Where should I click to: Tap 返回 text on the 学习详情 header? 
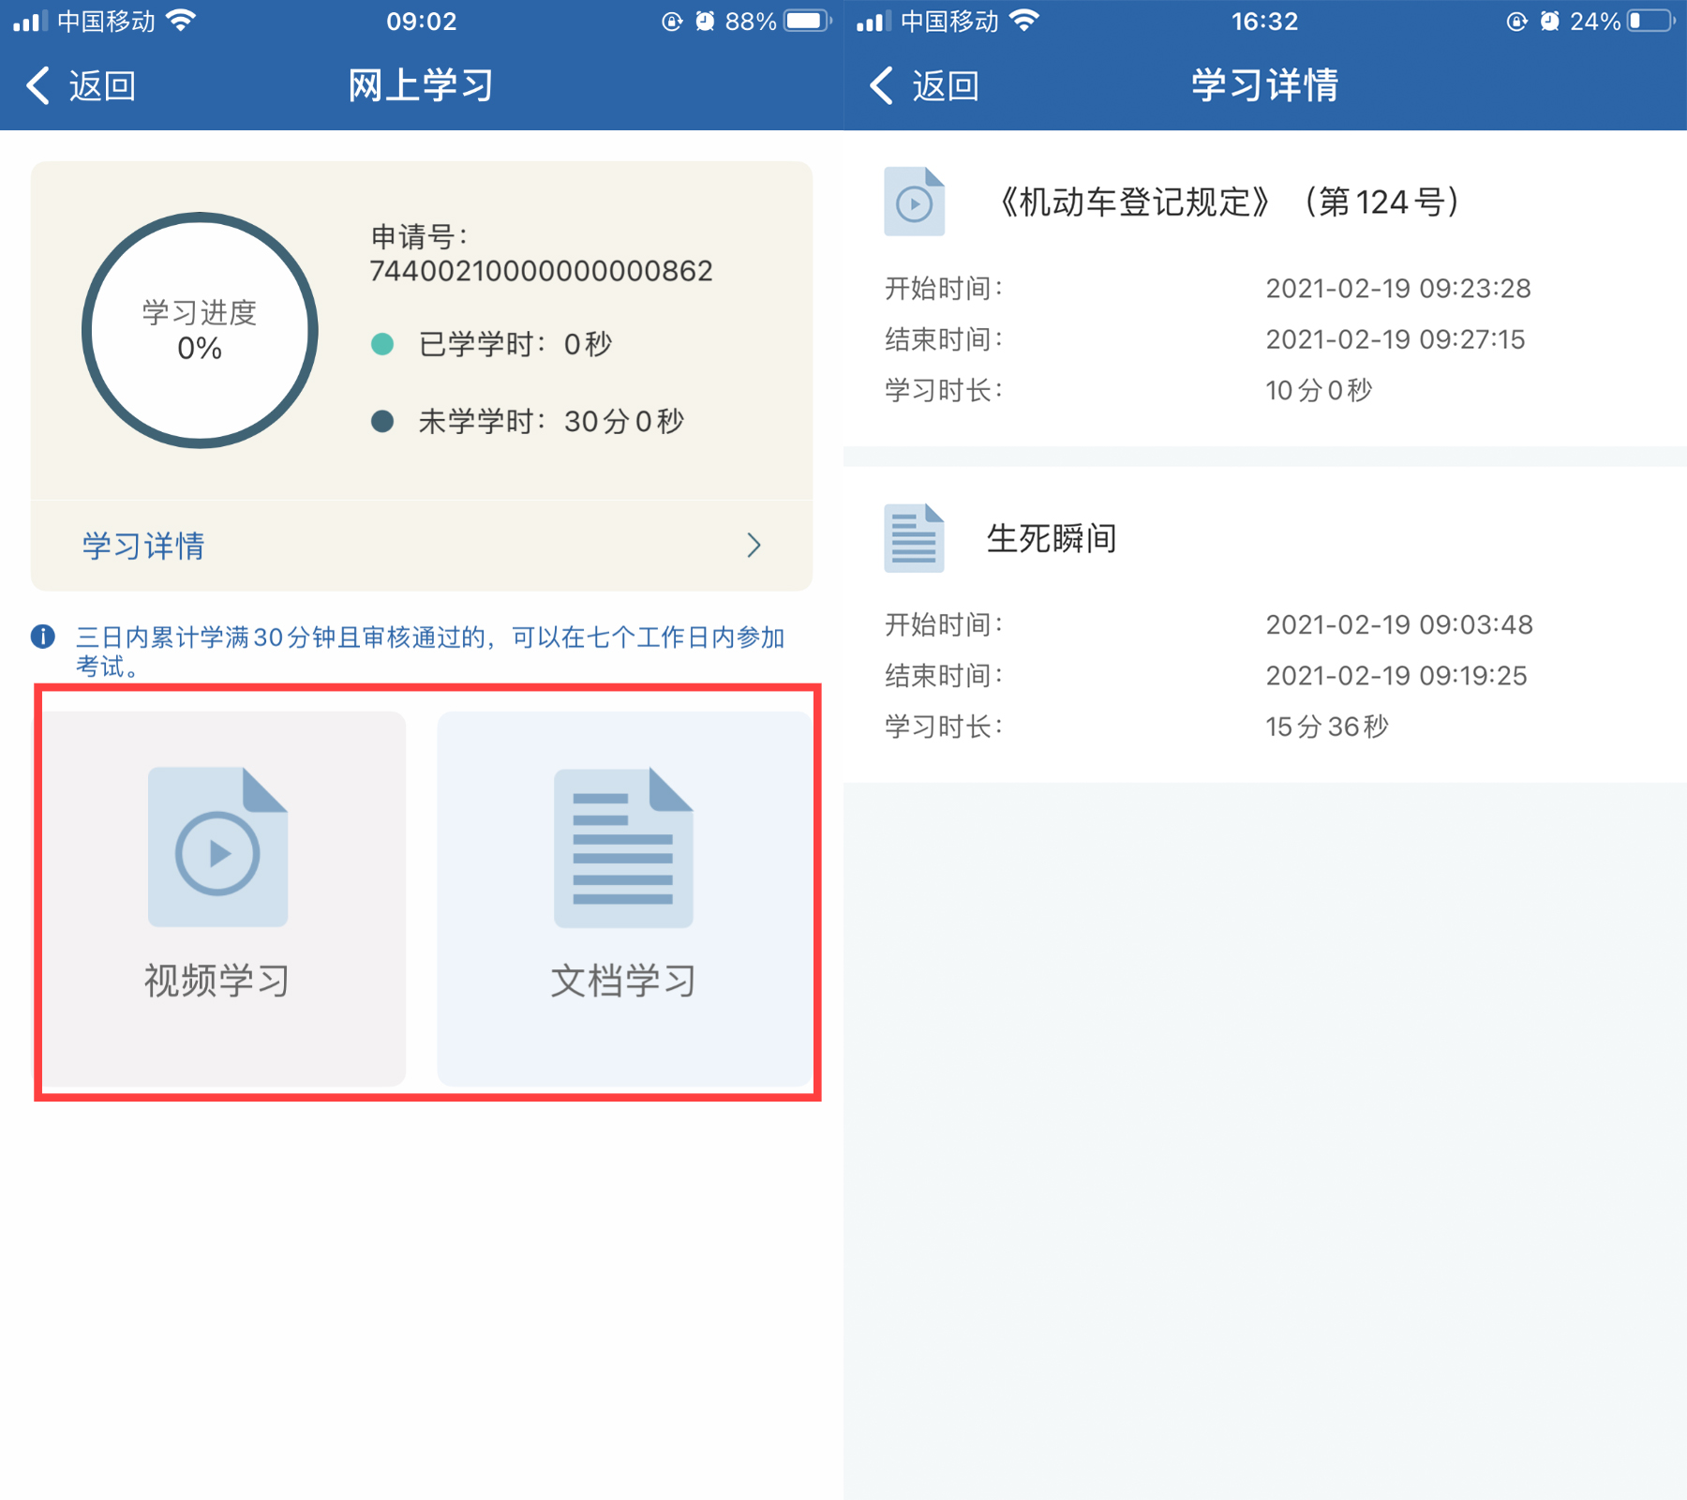(946, 86)
